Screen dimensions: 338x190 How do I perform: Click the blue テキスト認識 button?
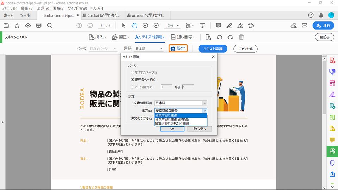pos(213,49)
